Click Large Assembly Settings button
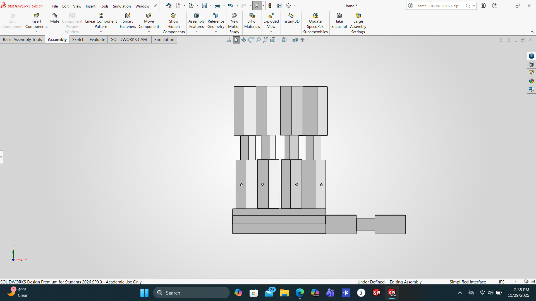The width and height of the screenshot is (536, 301). [358, 16]
